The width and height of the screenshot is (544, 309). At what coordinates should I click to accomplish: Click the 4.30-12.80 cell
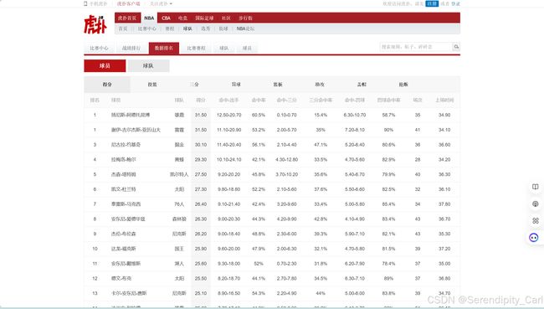(286, 160)
